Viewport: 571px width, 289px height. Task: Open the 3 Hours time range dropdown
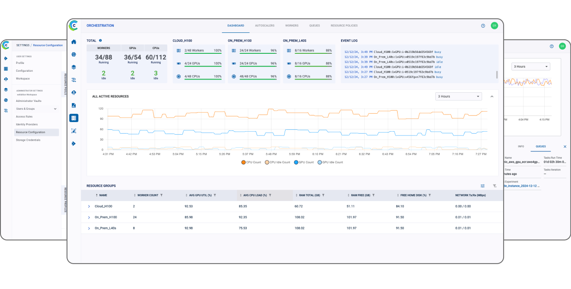tap(458, 96)
